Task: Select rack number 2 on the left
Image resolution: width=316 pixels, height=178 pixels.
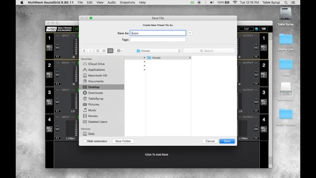Action: pos(49,65)
